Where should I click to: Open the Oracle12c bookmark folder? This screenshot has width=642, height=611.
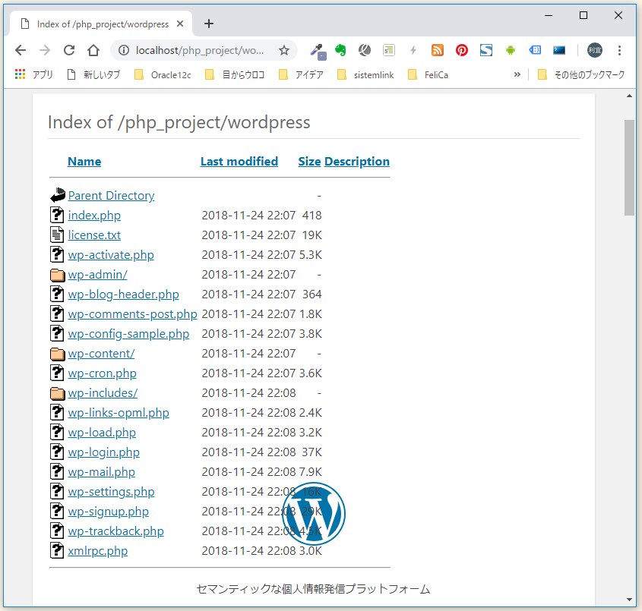[163, 74]
